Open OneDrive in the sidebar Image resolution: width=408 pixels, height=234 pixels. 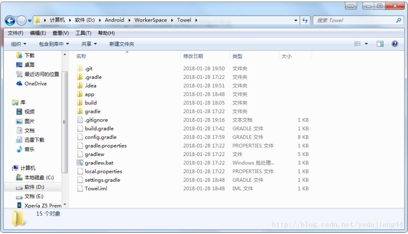31,84
